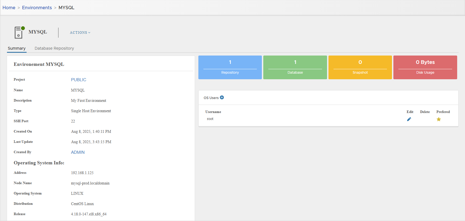Edit the root user with pencil icon

click(x=409, y=119)
